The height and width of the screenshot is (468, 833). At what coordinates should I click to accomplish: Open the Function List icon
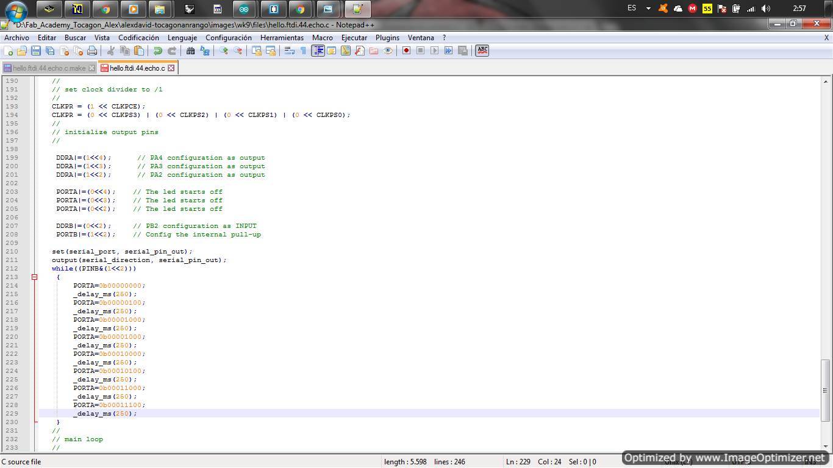point(359,51)
